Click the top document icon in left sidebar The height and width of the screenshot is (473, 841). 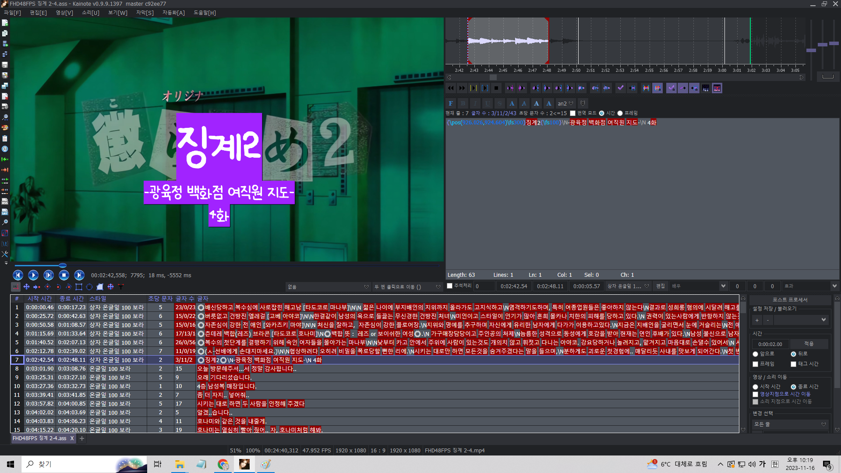[x=5, y=23]
